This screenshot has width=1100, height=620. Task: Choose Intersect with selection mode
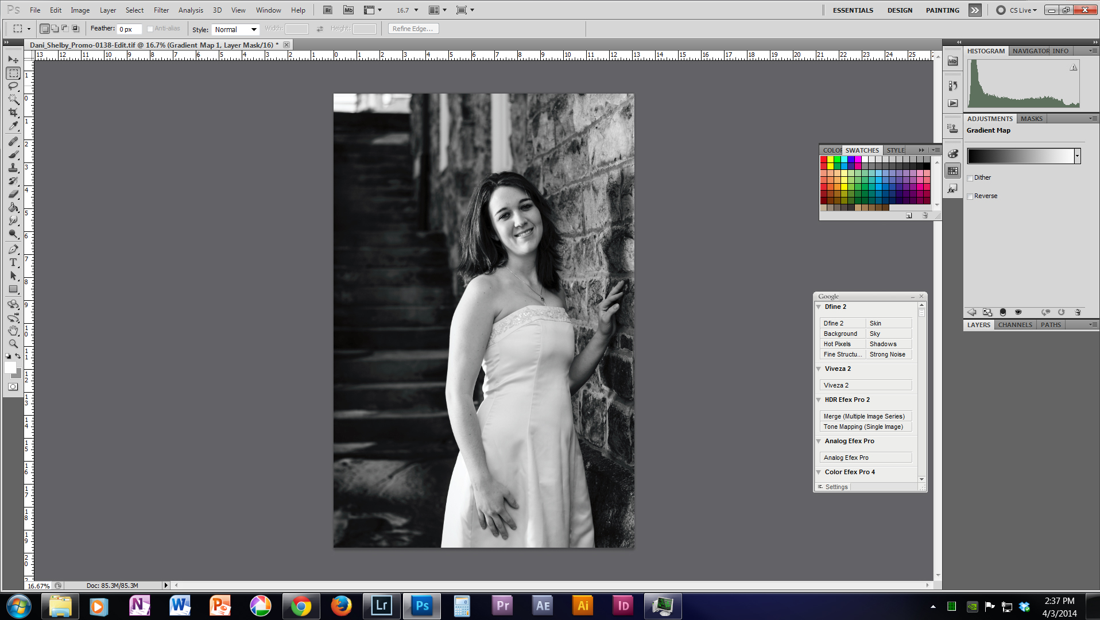75,28
